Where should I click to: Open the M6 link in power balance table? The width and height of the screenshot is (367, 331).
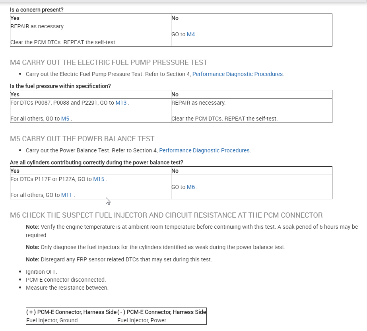click(191, 187)
